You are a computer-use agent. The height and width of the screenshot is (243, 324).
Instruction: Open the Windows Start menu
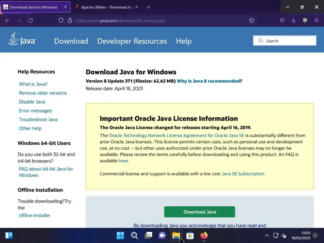pyautogui.click(x=121, y=235)
